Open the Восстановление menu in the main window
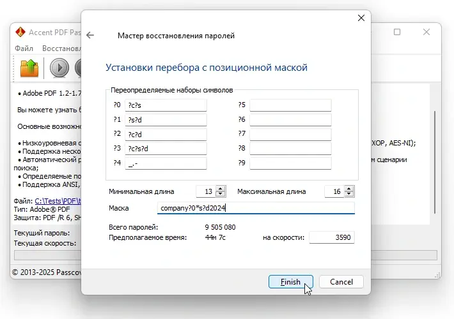 click(61, 48)
